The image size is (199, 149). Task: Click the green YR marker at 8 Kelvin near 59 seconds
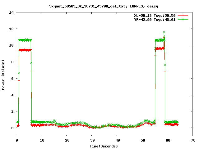(165, 65)
